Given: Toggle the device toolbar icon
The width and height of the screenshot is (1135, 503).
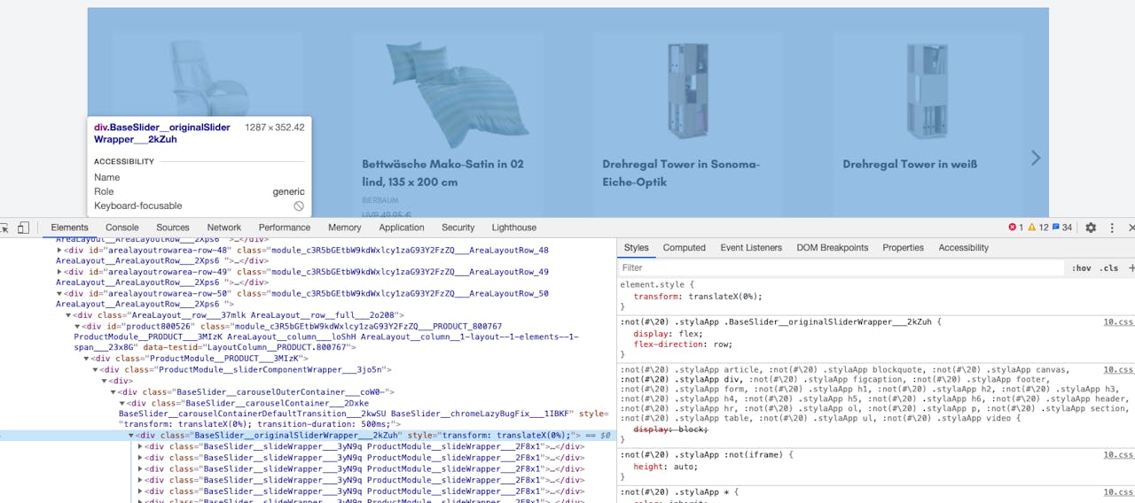Looking at the screenshot, I should (x=23, y=228).
